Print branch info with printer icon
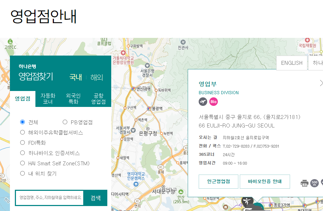Image resolution: width=323 pixels, height=211 pixels. pyautogui.click(x=305, y=183)
